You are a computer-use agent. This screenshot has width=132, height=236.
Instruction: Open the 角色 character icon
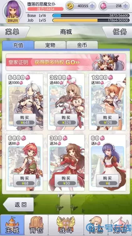[x=96, y=225]
